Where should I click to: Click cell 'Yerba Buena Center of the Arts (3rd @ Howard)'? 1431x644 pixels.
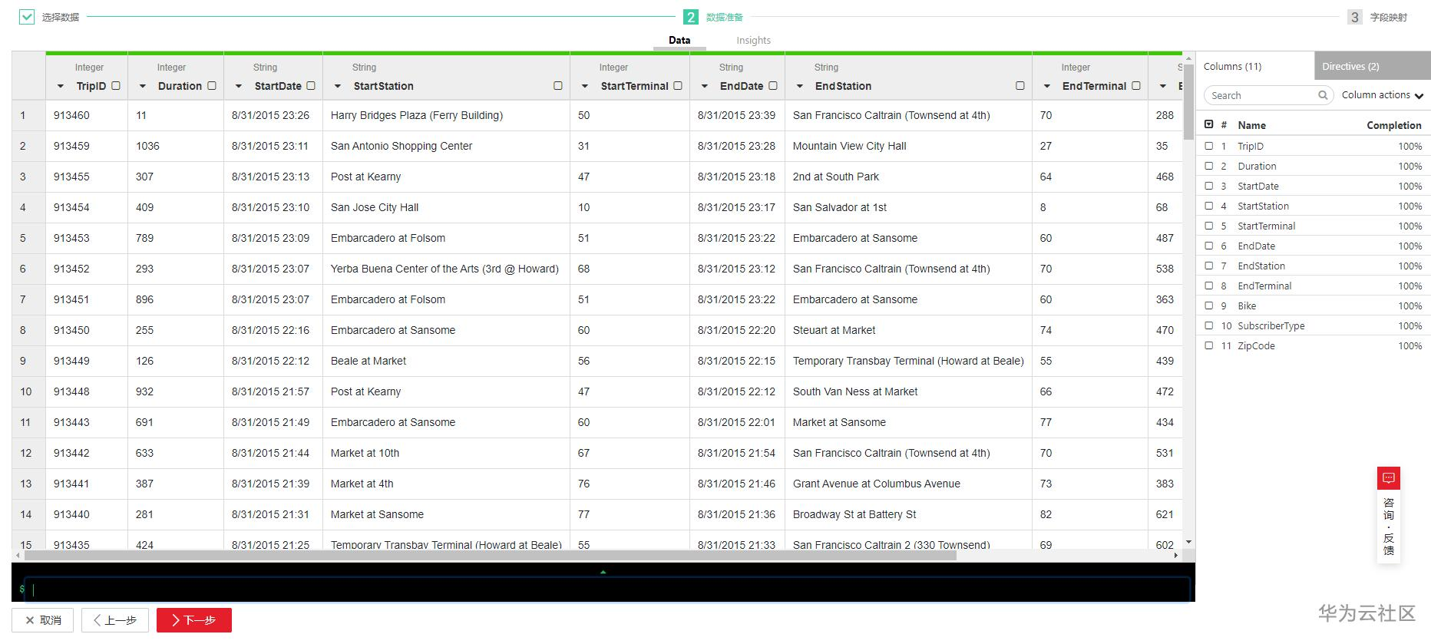click(445, 269)
